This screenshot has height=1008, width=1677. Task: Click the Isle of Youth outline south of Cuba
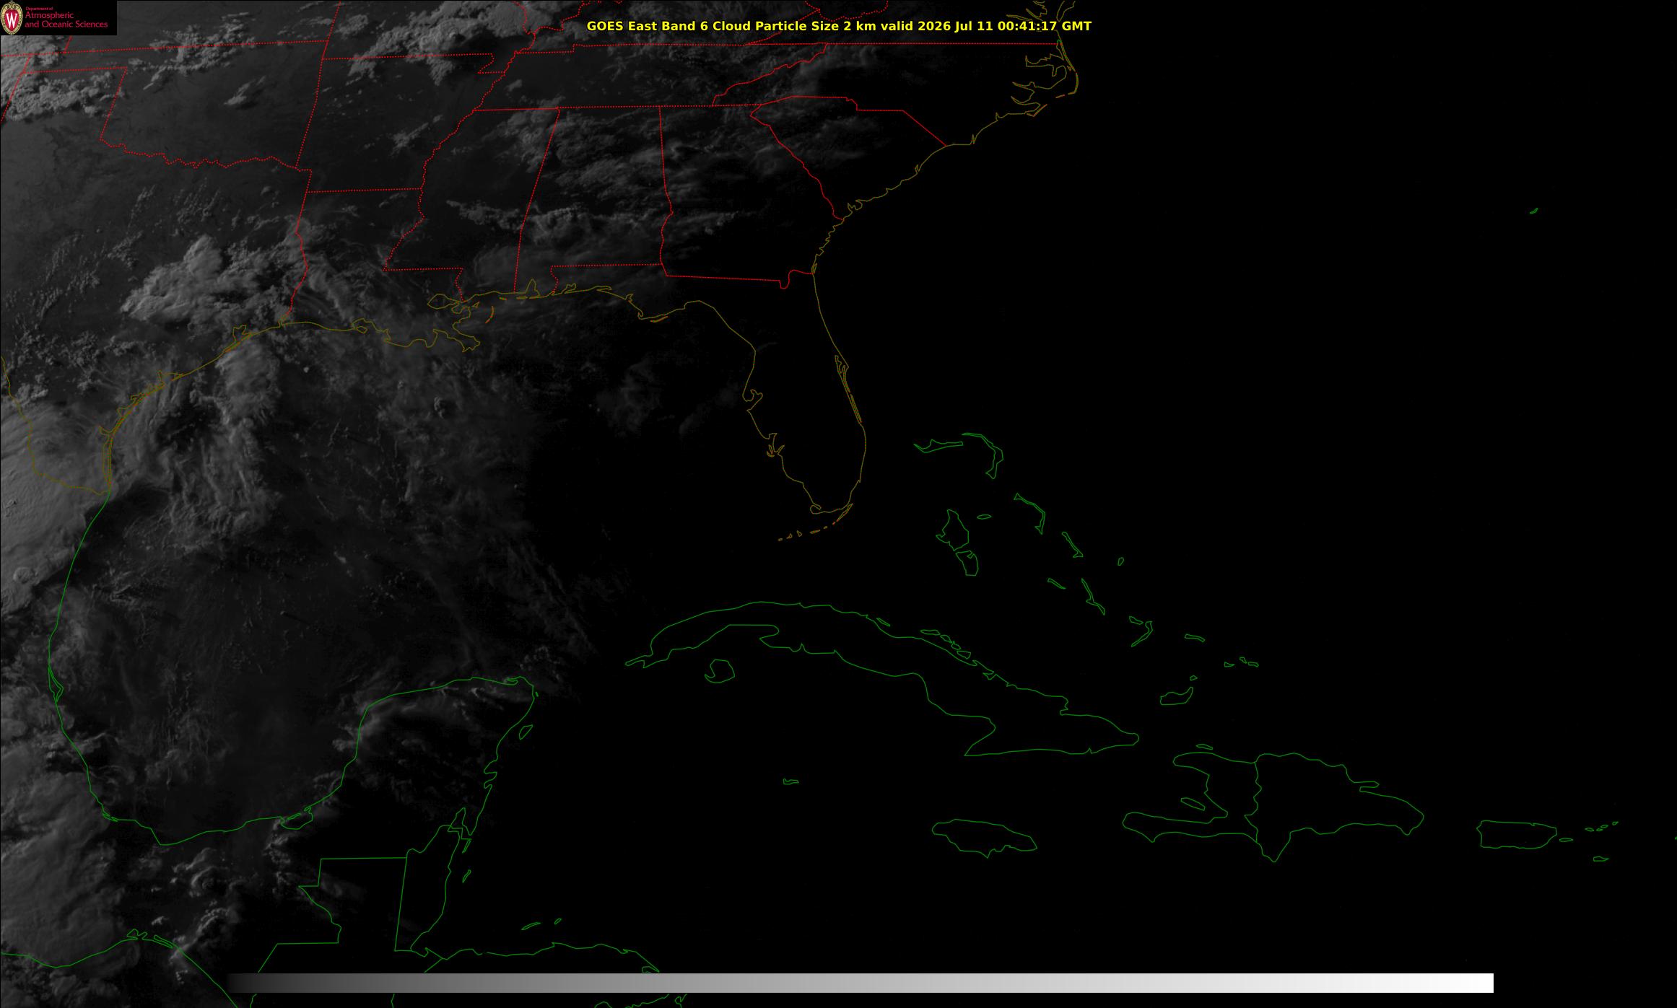(x=719, y=671)
